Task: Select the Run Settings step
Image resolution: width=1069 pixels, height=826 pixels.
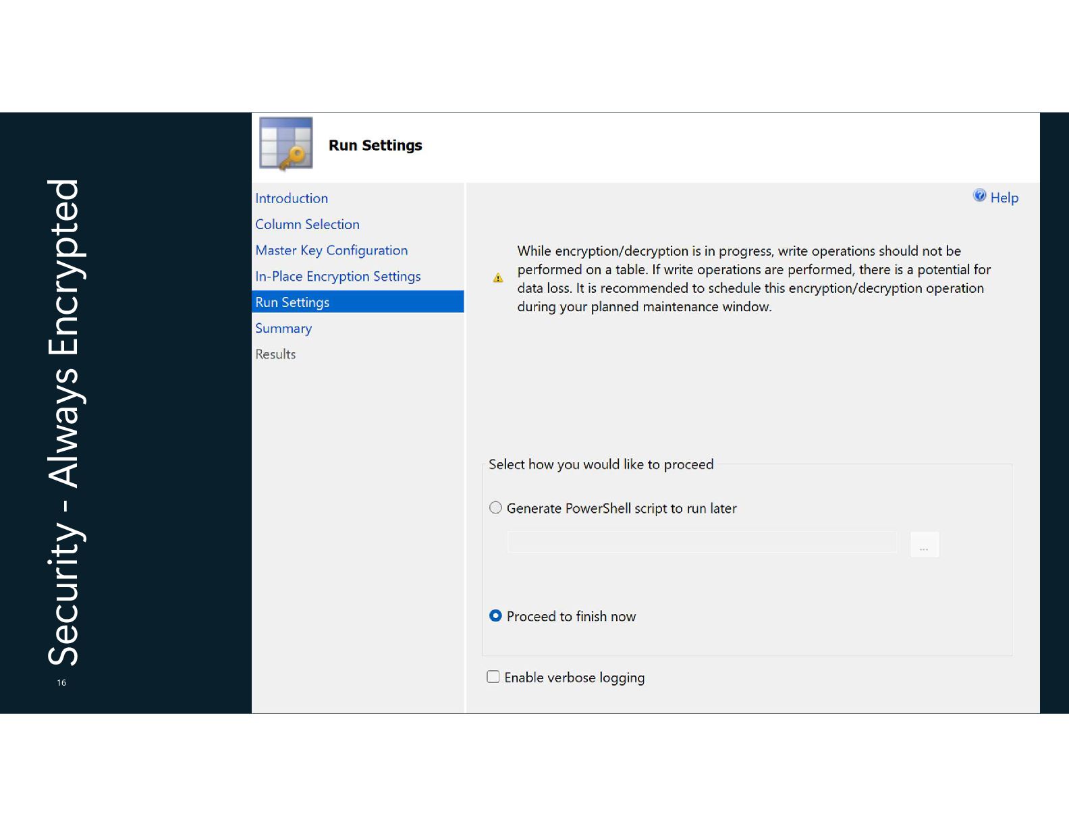Action: pyautogui.click(x=358, y=302)
